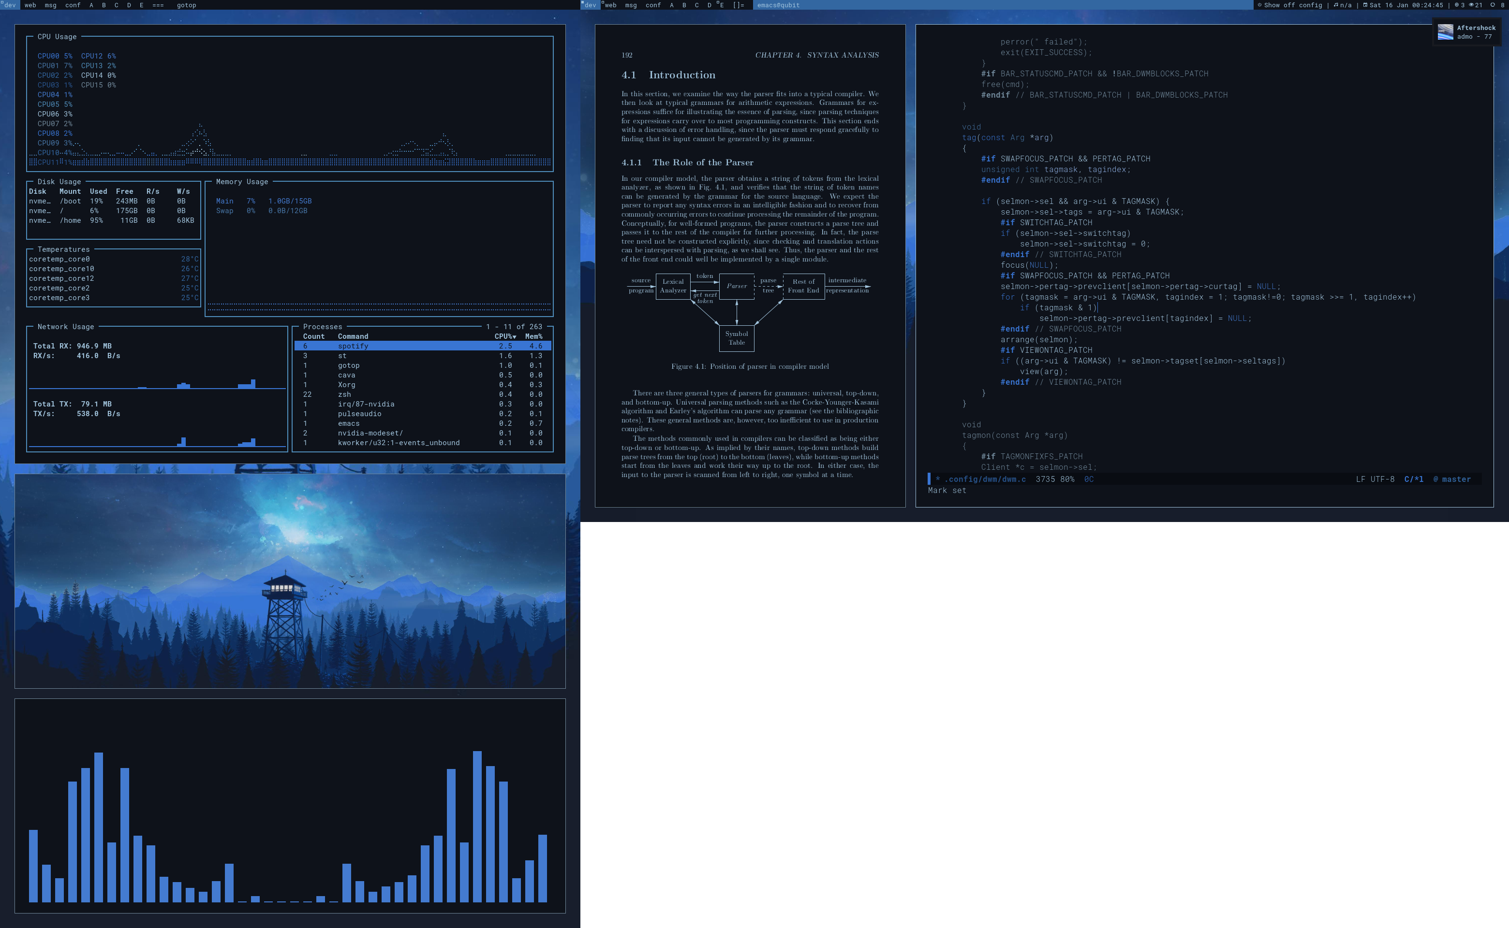Image resolution: width=1509 pixels, height=928 pixels.
Task: Click the 'Show off config' status text
Action: pos(1293,5)
